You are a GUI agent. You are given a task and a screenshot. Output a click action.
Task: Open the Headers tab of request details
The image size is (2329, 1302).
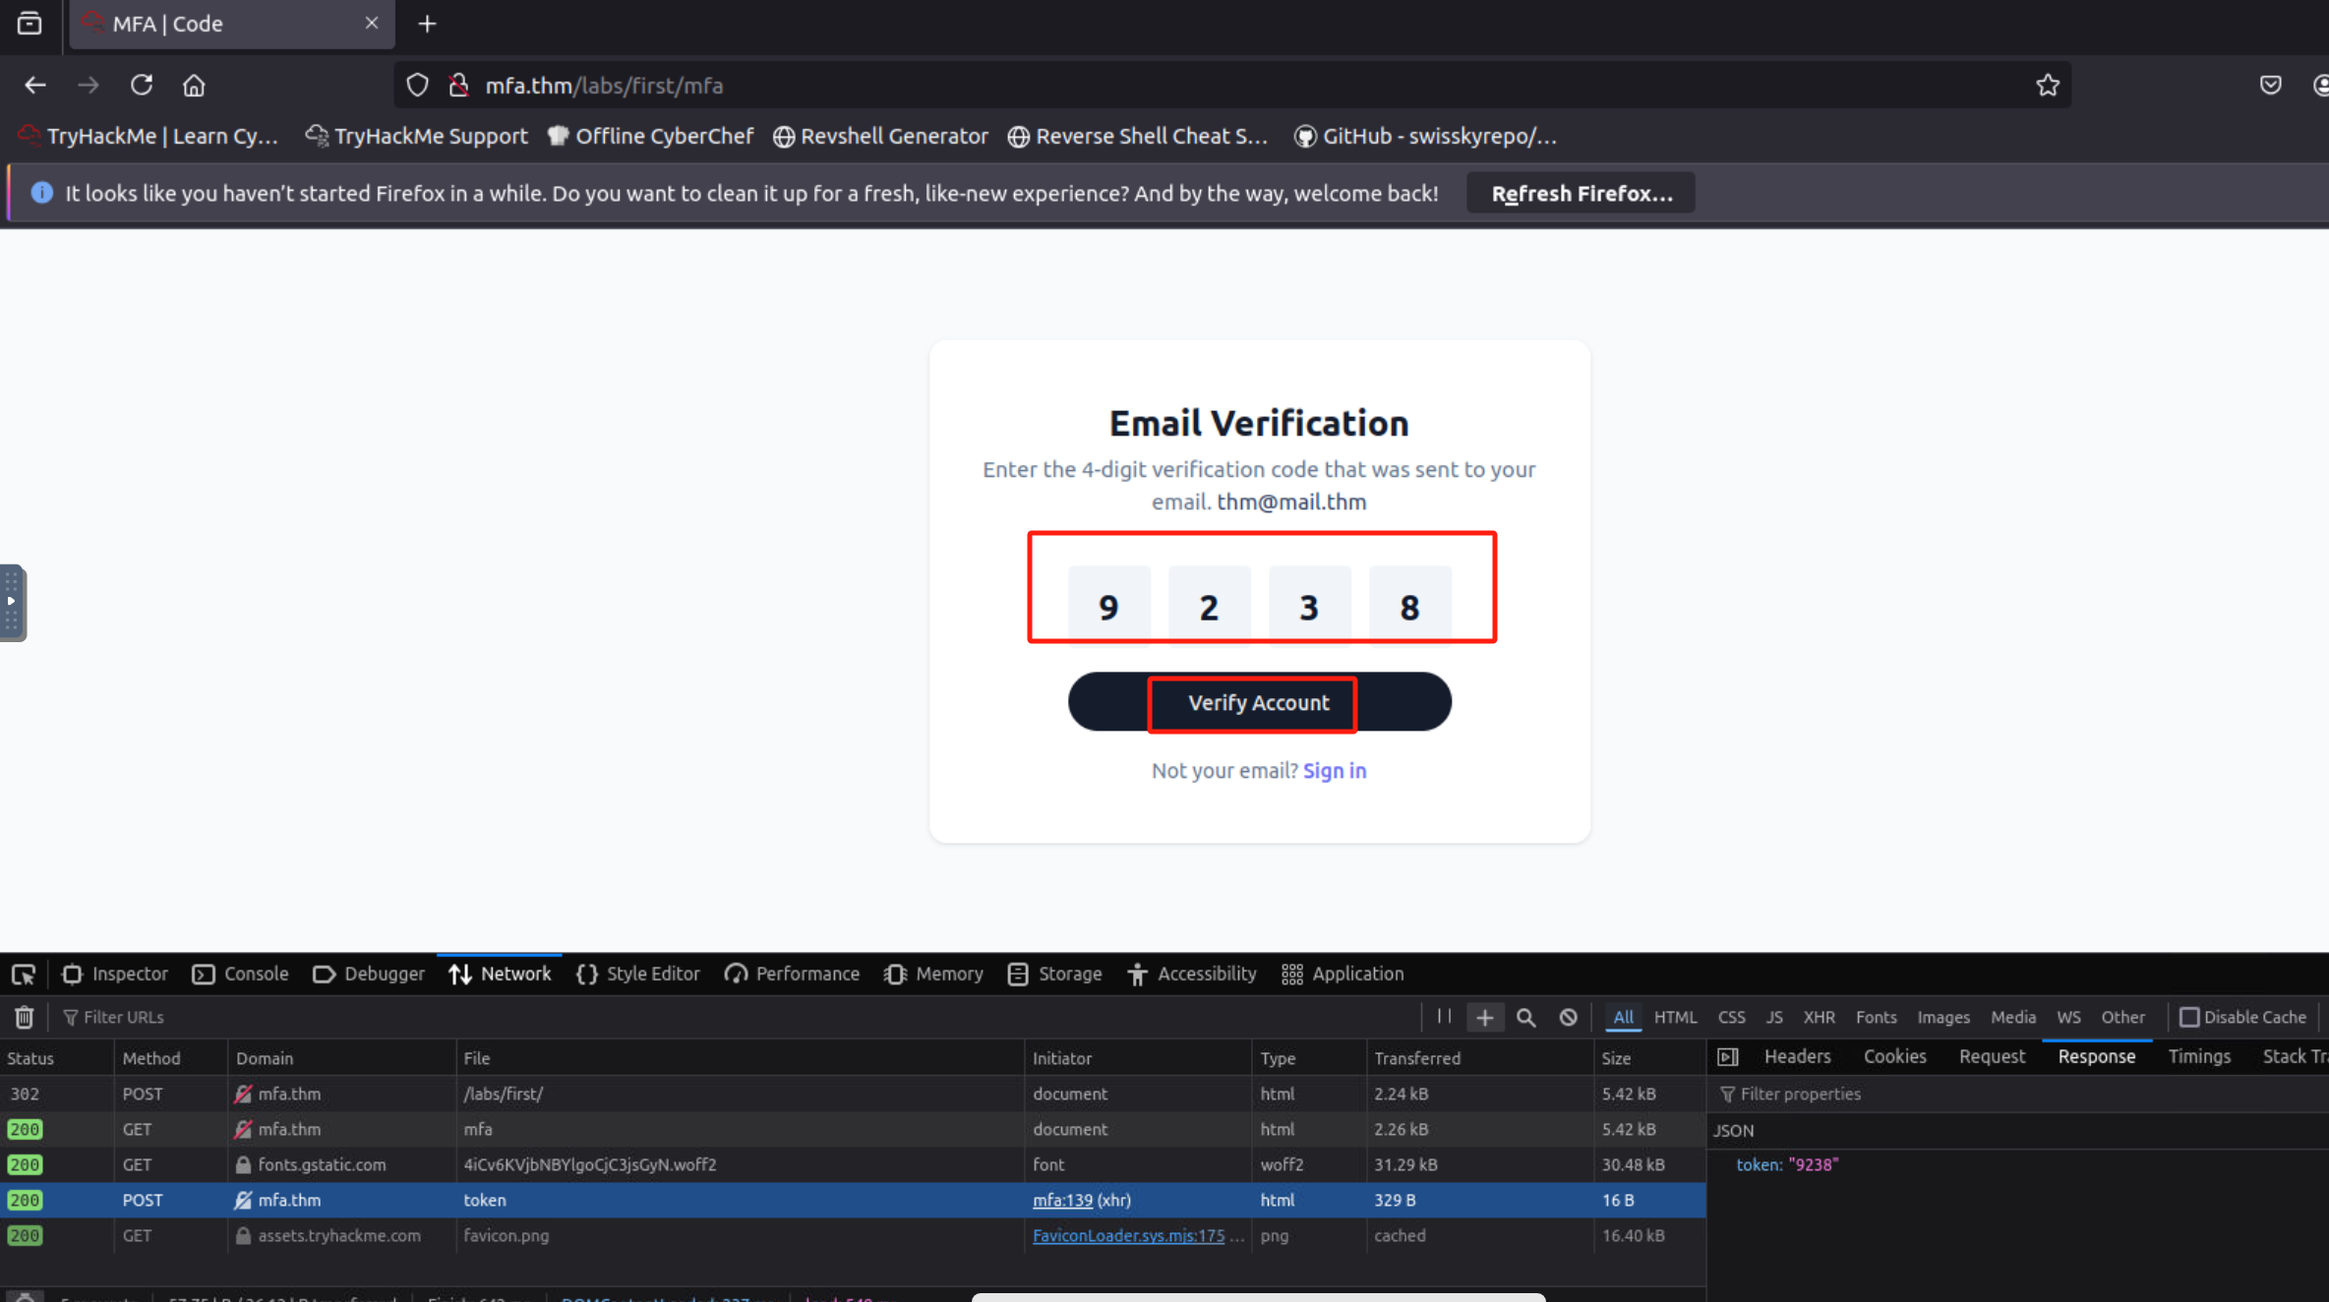[x=1797, y=1056]
